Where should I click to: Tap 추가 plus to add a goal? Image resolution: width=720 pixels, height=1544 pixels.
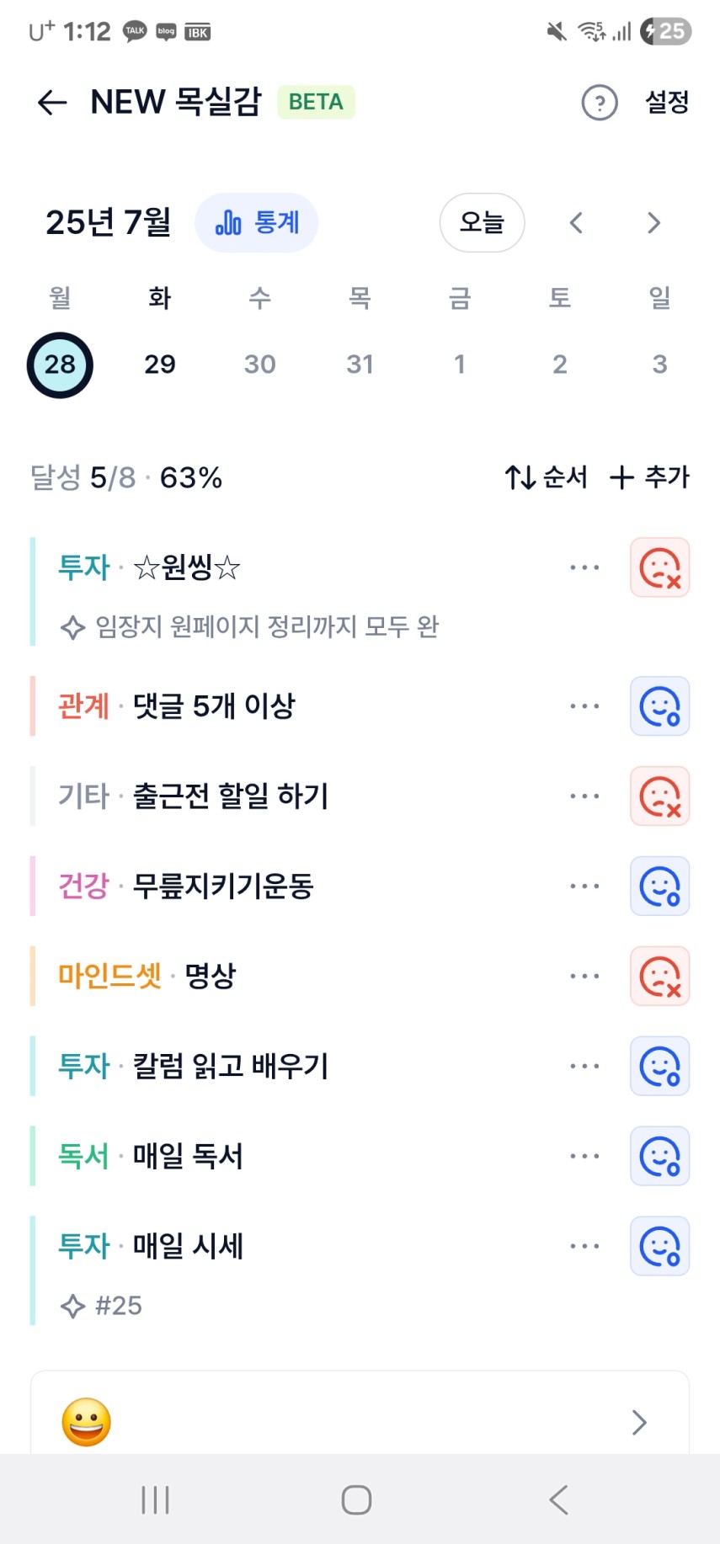(x=649, y=477)
